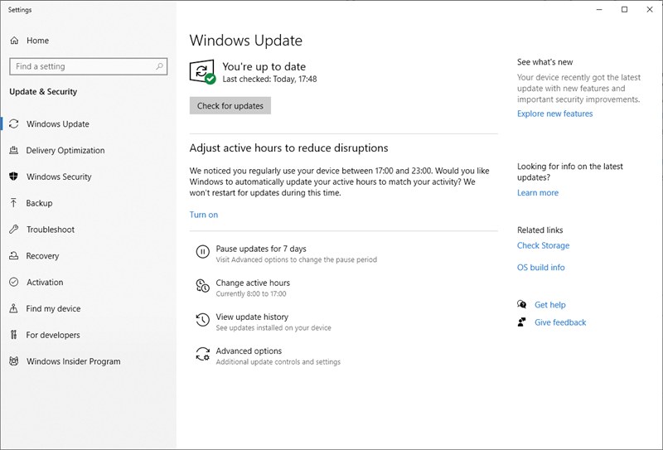Click the Windows Security shield icon

click(14, 177)
